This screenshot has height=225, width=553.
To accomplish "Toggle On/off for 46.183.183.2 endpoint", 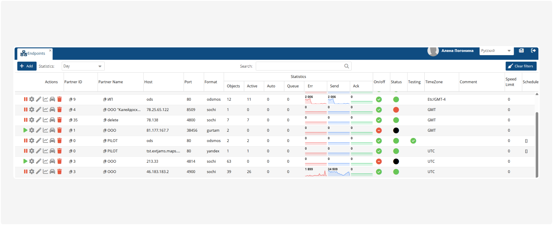I will pyautogui.click(x=379, y=172).
